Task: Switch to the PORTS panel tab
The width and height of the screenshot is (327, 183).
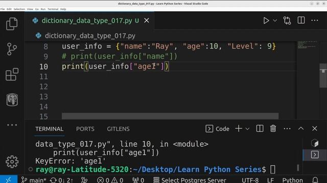Action: [x=85, y=129]
